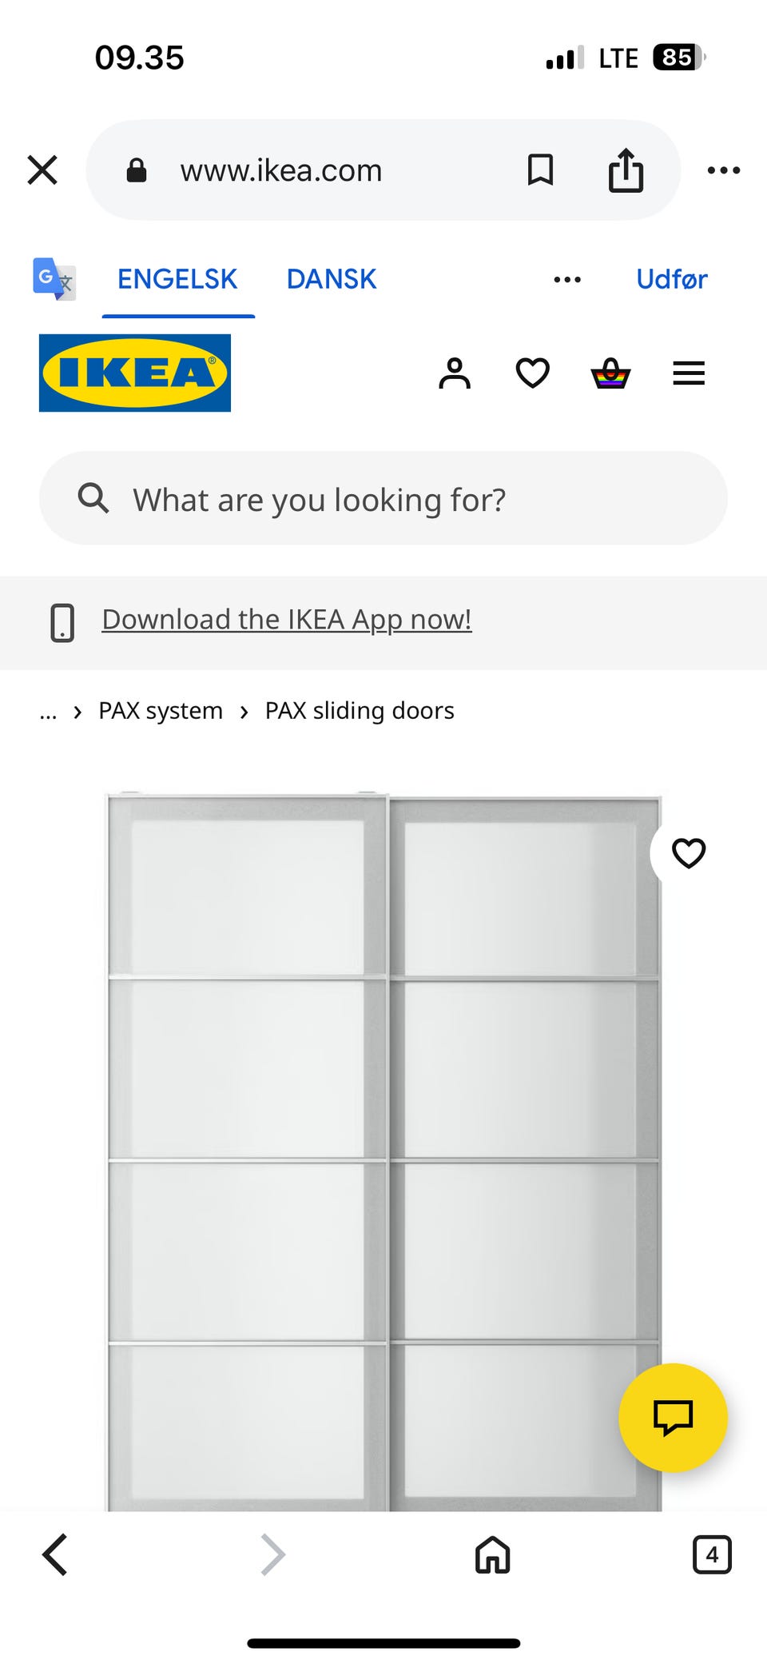
Task: Go to PAX system breadcrumb
Action: (x=161, y=711)
